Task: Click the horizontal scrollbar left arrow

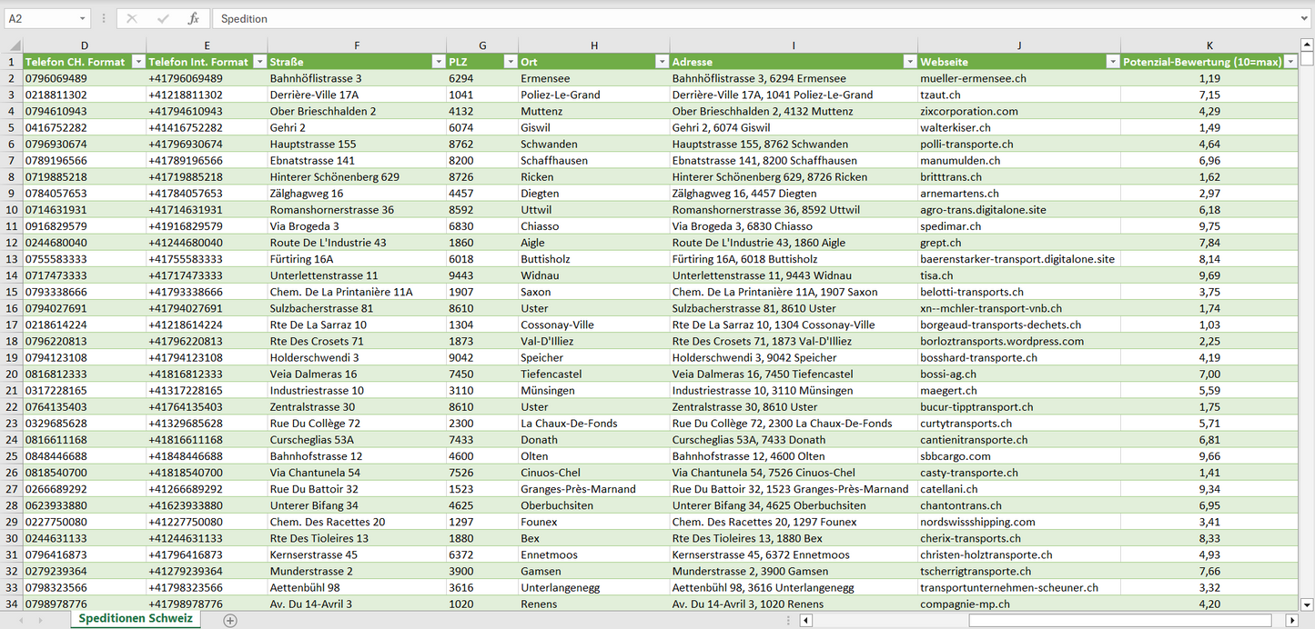Action: point(805,620)
